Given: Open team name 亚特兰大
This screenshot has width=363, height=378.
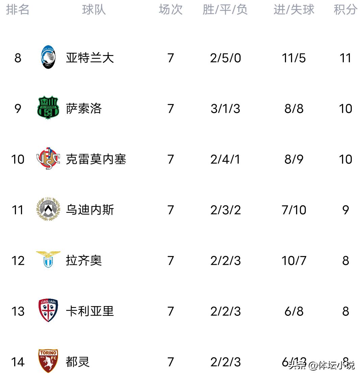Looking at the screenshot, I should click(90, 58).
